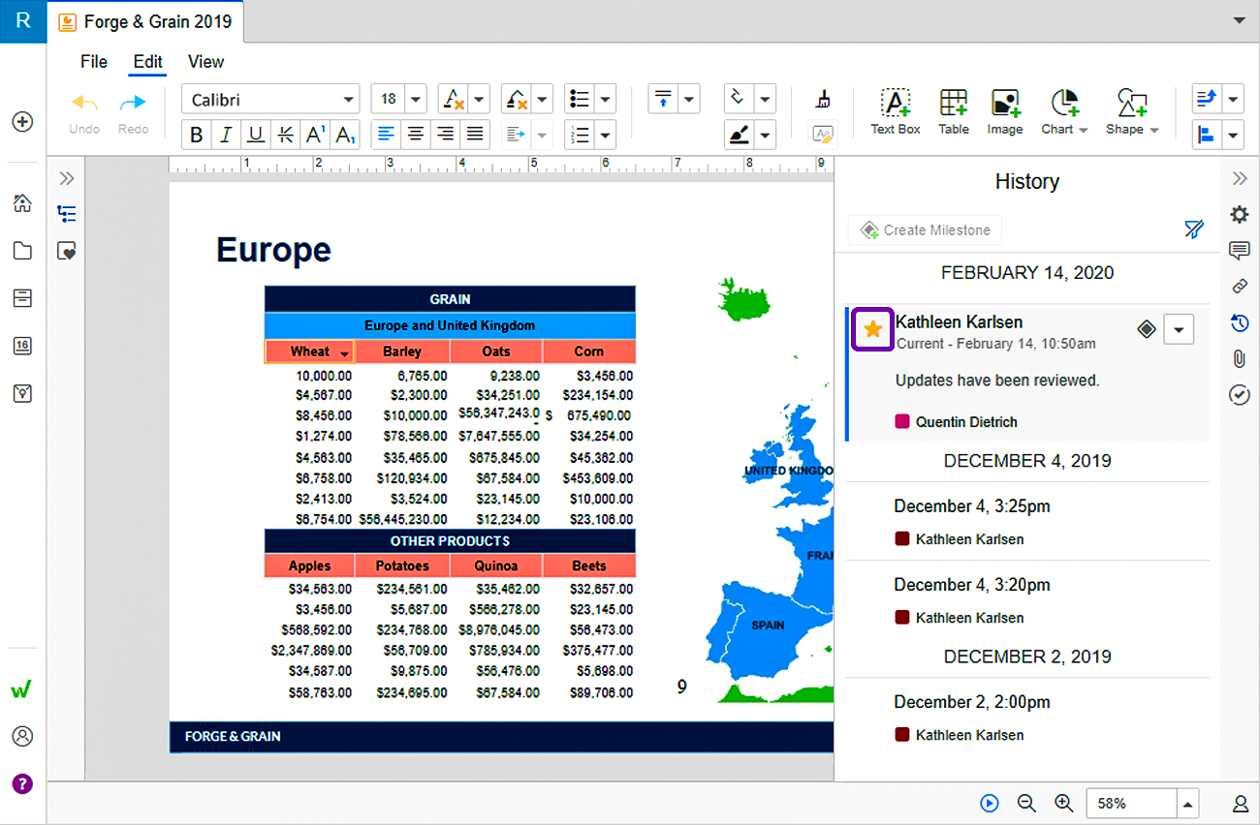Click the clear formatting paintbrush icon
The height and width of the screenshot is (825, 1260).
tap(823, 99)
